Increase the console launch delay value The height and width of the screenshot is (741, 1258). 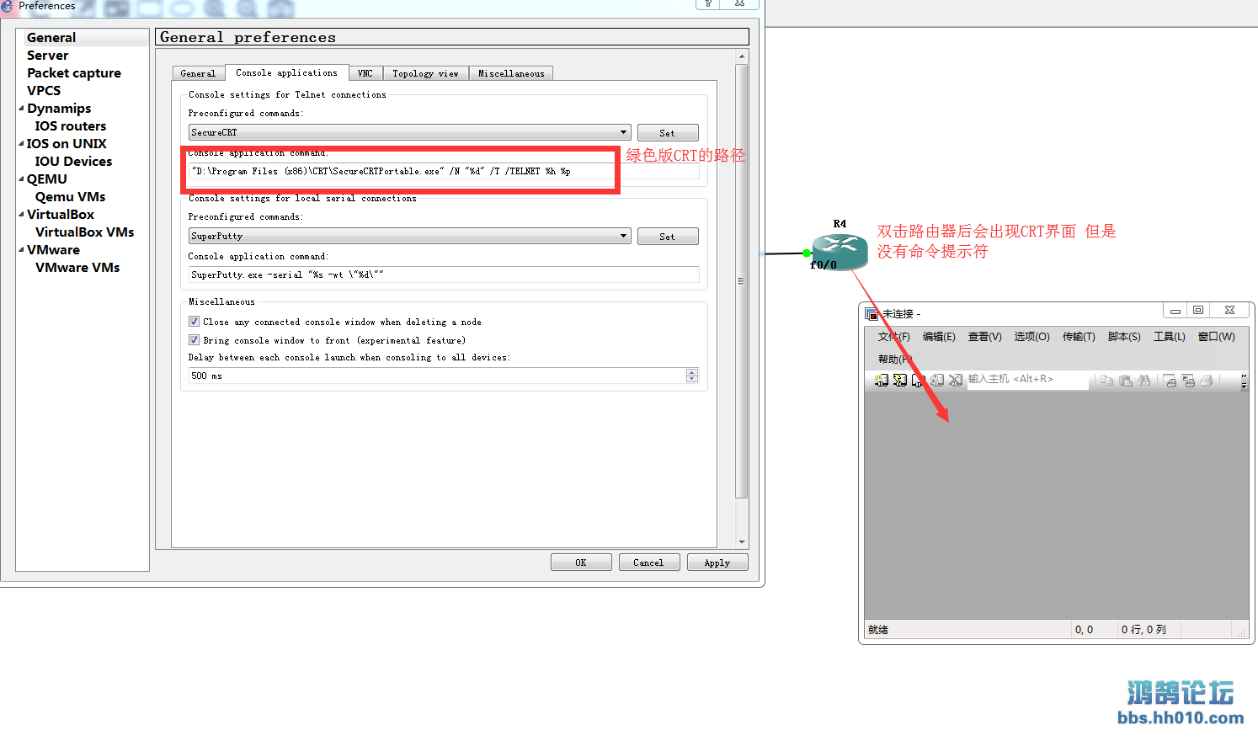[692, 372]
